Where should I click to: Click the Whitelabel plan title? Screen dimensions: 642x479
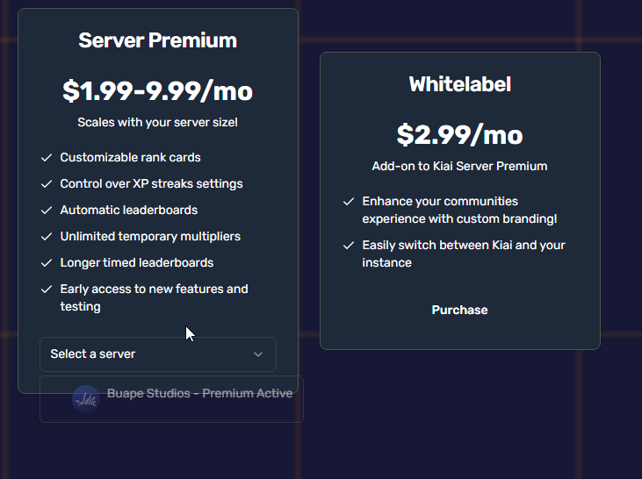[460, 84]
